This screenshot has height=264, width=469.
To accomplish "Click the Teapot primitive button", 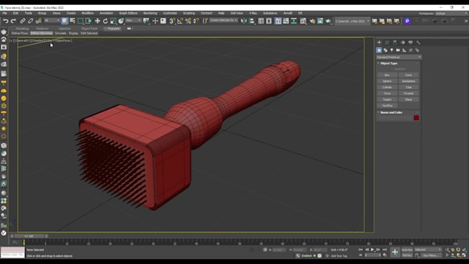I will click(387, 99).
